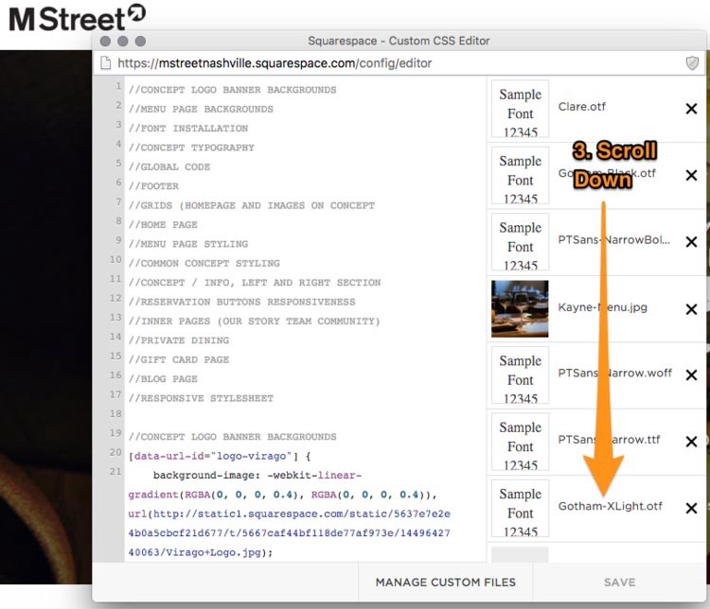Delete the Gotham-Black.otf font file
This screenshot has width=710, height=609.
tap(691, 175)
